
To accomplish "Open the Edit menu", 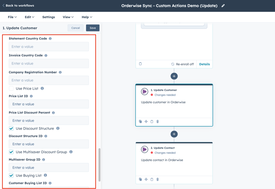I will click(x=30, y=17).
